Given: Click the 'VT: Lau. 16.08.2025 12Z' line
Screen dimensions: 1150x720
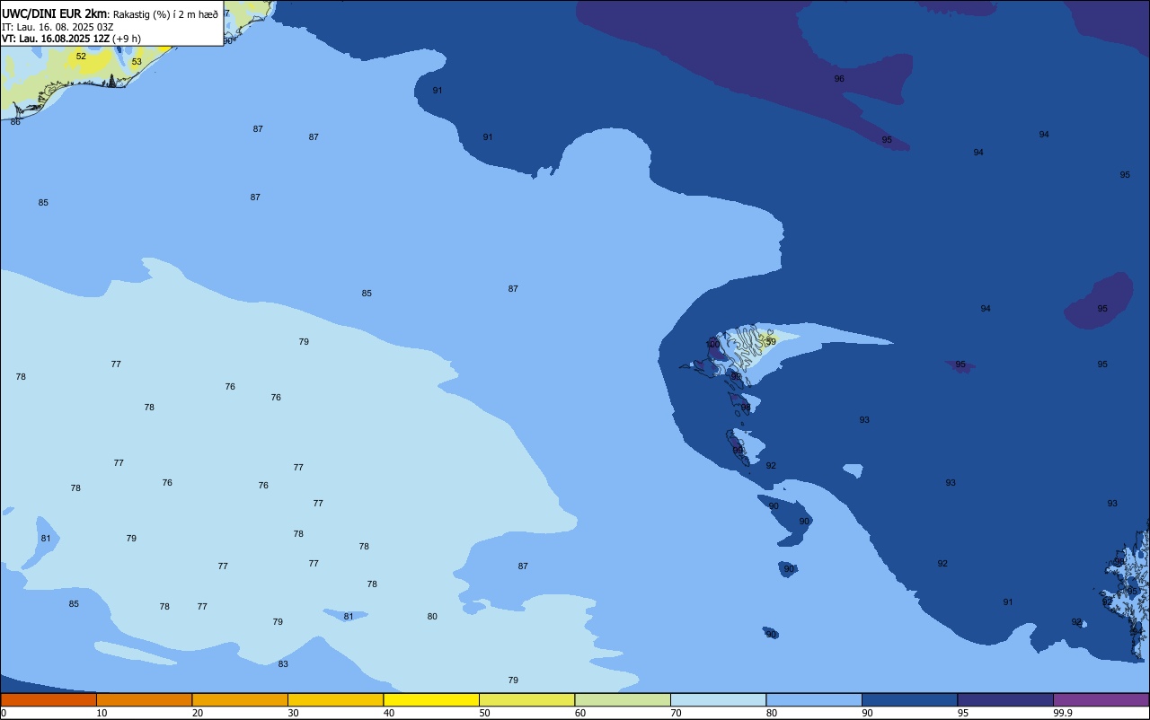Looking at the screenshot, I should coord(56,39).
